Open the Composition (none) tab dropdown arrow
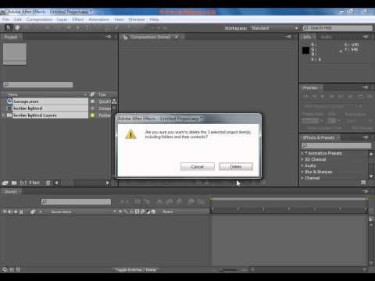The image size is (375, 281). coord(177,37)
